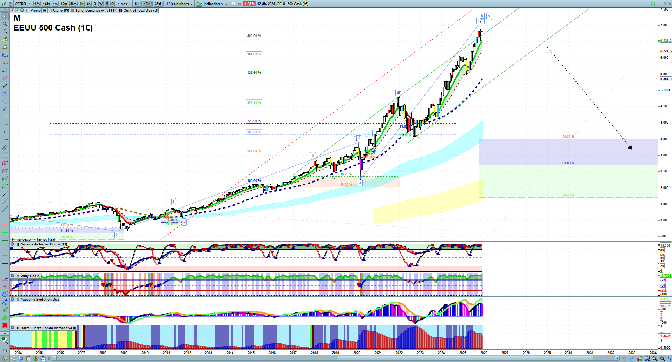Toggle Tunel Domenec v4 indicator

(94, 11)
